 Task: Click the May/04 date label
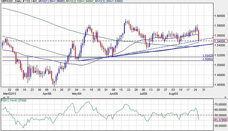point(77,94)
